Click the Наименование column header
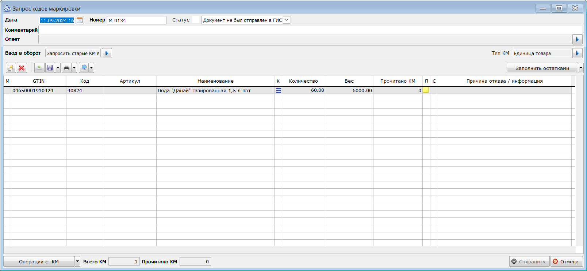The width and height of the screenshot is (587, 271). click(215, 81)
